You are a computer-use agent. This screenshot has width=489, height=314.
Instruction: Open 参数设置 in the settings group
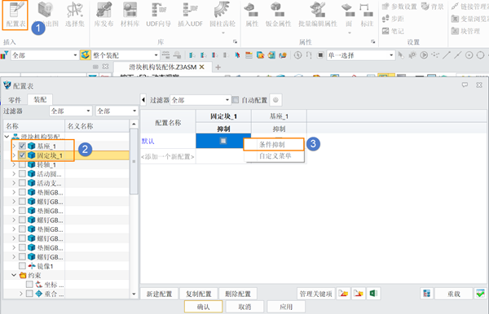(399, 7)
